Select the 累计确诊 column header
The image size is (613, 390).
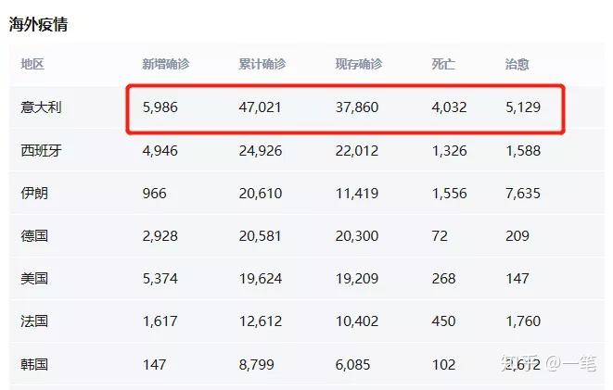(x=262, y=64)
